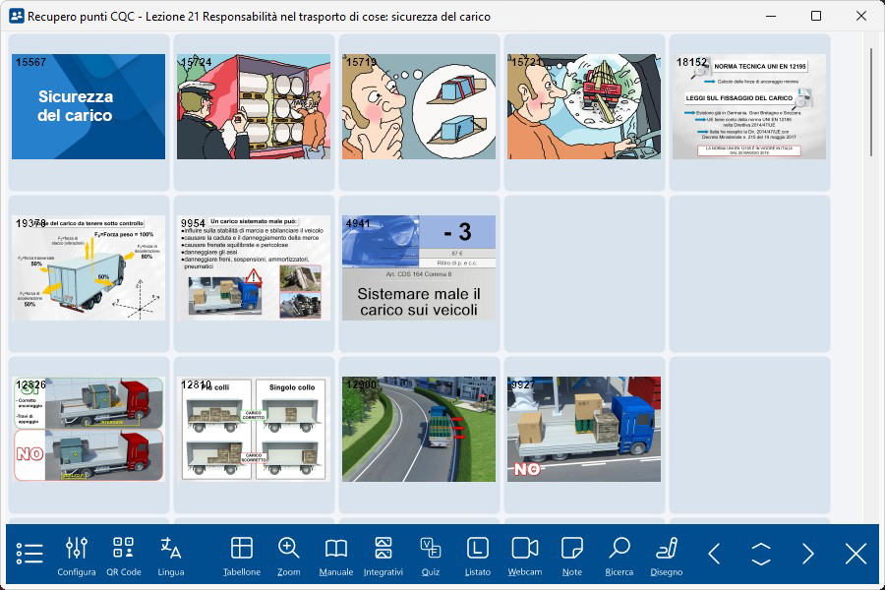Go to the previous slide arrow

pos(714,554)
